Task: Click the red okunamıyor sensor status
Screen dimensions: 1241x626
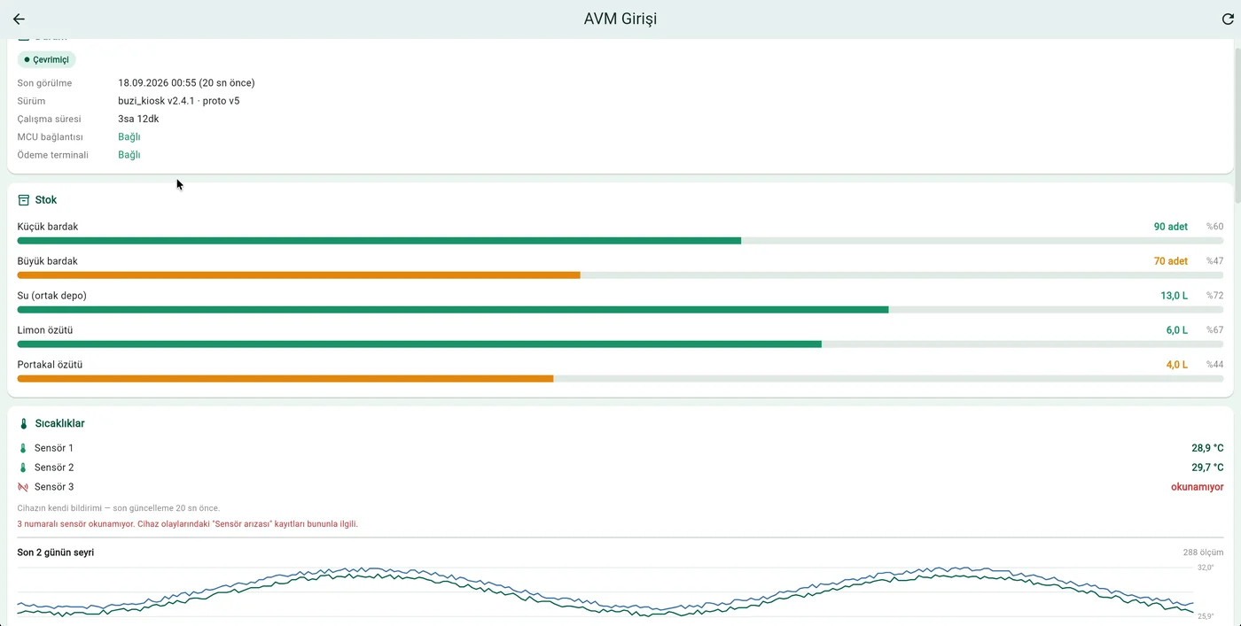Action: click(1198, 487)
